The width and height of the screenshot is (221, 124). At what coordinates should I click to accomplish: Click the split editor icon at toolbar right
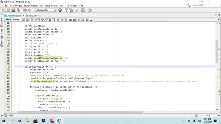click(x=219, y=19)
